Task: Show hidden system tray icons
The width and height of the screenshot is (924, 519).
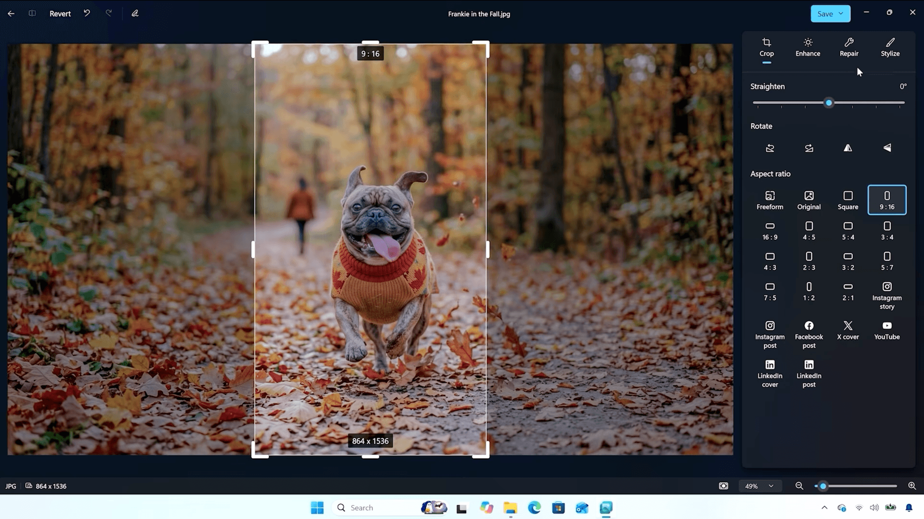Action: pyautogui.click(x=824, y=507)
